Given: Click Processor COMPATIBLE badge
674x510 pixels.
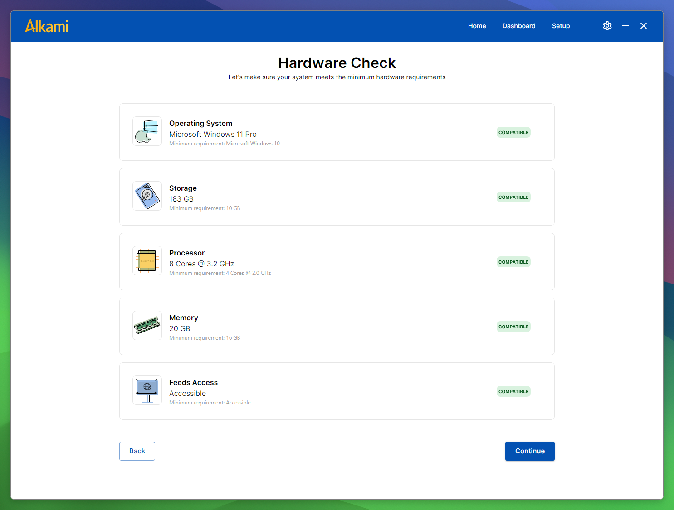Looking at the screenshot, I should [x=513, y=262].
